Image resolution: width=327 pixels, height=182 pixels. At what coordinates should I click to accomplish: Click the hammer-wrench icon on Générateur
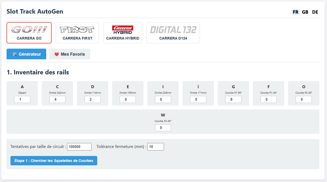click(15, 54)
